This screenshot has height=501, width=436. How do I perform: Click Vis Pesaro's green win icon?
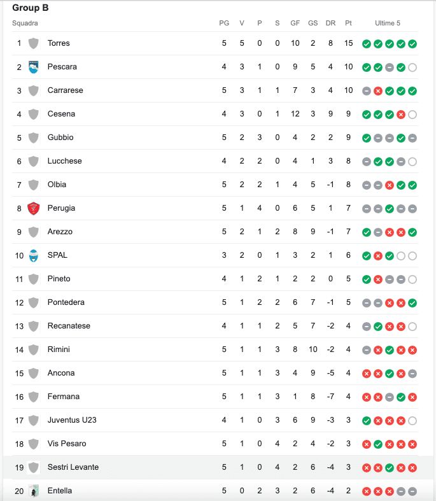coord(378,444)
